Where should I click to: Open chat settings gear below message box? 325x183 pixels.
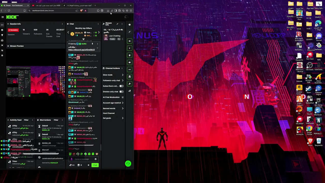point(88,165)
